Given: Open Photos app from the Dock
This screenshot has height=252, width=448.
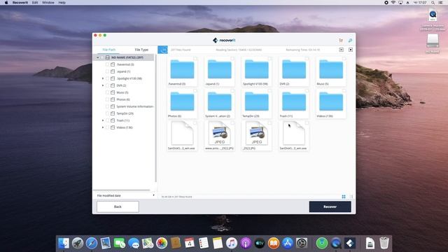Looking at the screenshot, I should [x=162, y=243].
